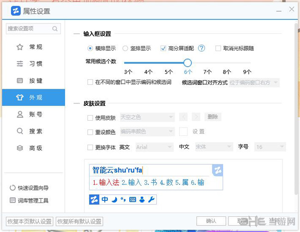The height and width of the screenshot is (232, 300).
Task: Switch to the 外观 settings tab
Action: pyautogui.click(x=34, y=97)
